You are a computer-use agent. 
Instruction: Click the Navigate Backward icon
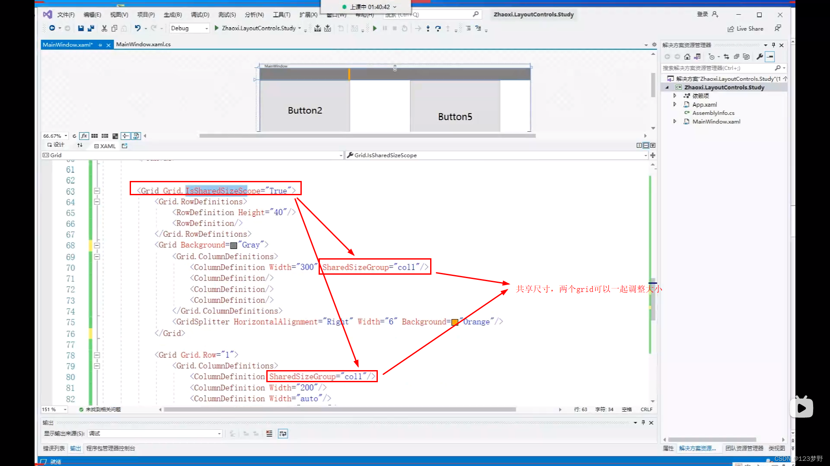click(x=52, y=28)
